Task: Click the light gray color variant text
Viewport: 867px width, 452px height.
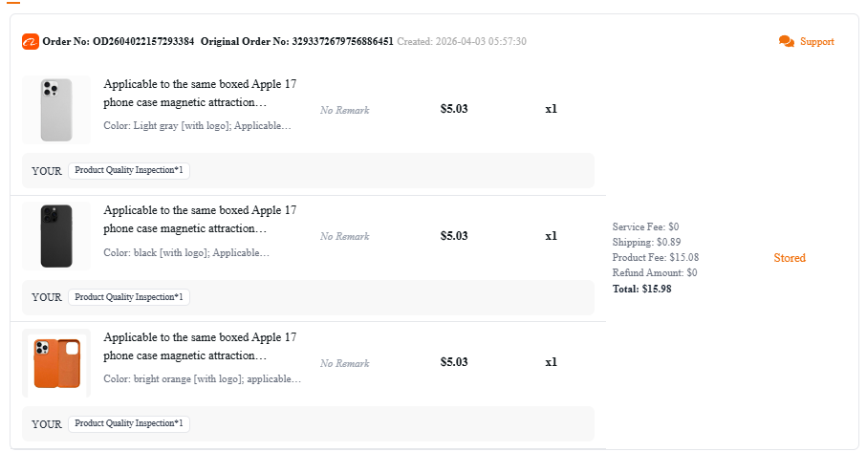Action: pos(197,125)
